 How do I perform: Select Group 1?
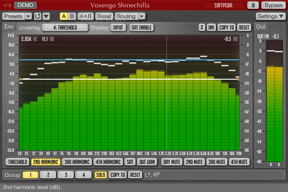coord(31,175)
